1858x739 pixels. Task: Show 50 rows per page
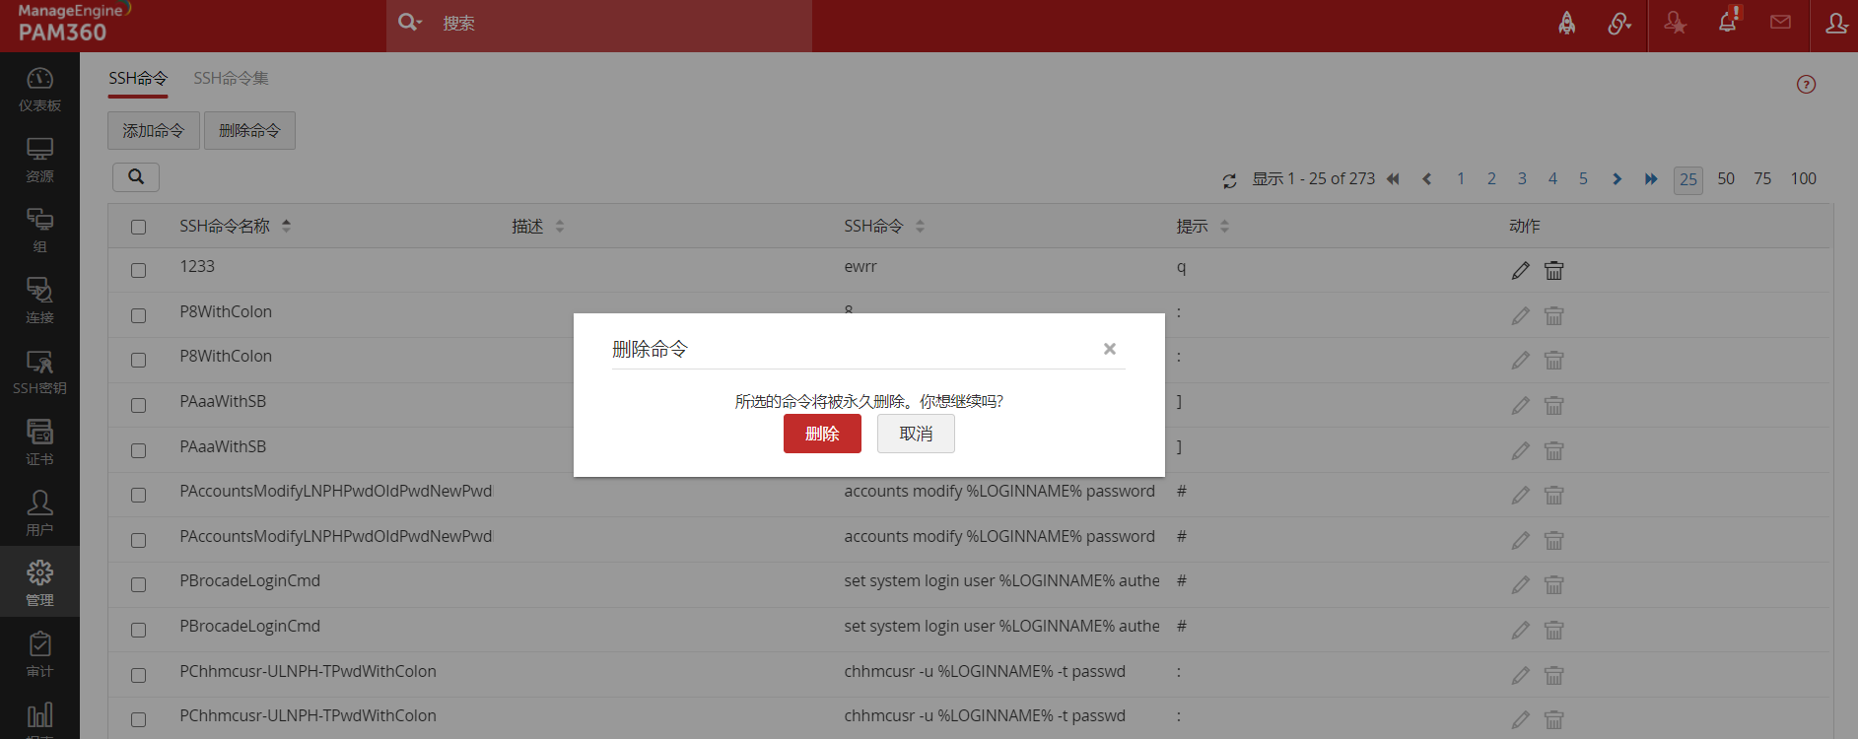pos(1726,178)
